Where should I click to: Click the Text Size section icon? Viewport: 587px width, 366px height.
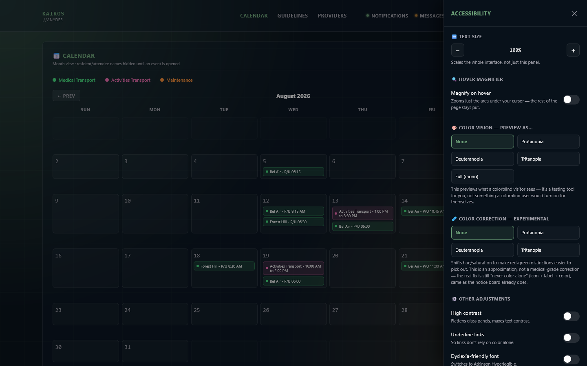click(454, 37)
